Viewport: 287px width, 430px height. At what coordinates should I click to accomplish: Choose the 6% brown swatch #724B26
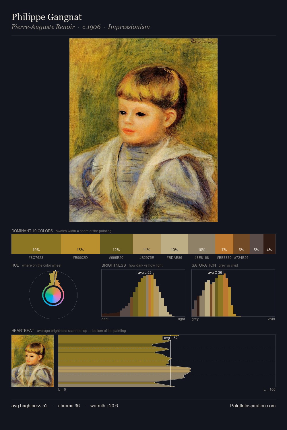(241, 244)
